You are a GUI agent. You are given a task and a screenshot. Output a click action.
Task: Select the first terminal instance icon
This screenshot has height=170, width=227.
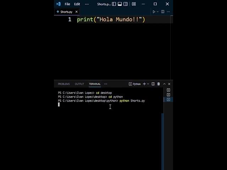coord(168,90)
